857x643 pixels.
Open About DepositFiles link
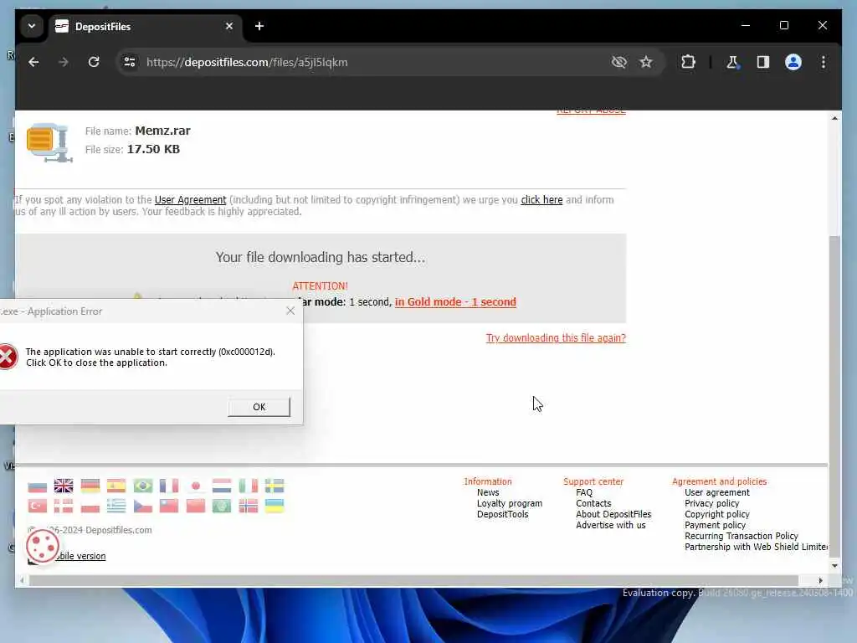point(613,514)
